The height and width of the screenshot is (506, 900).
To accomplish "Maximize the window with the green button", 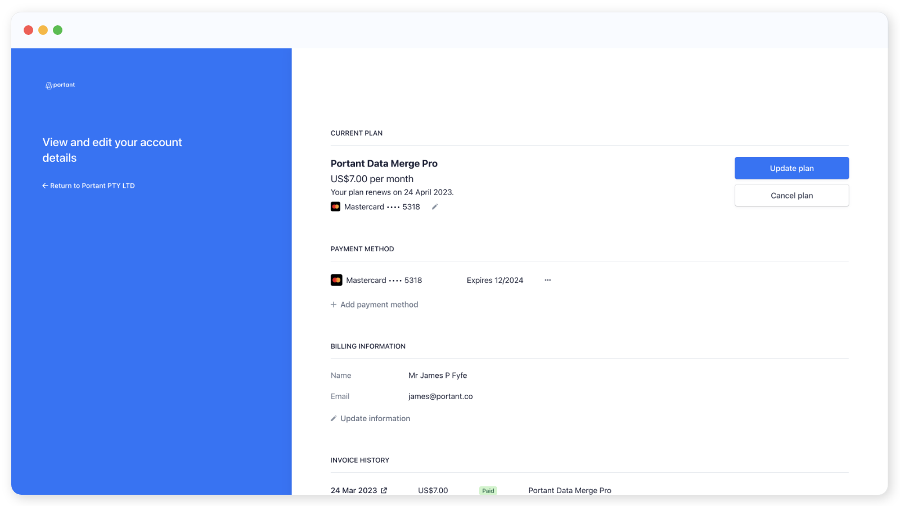I will [x=58, y=30].
